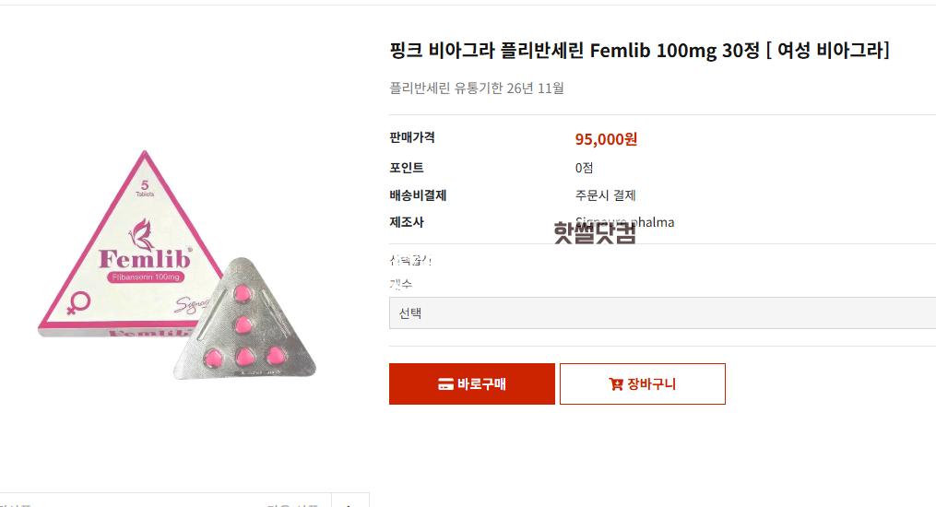Screen dimensions: 936x507
Task: Click the 배송비결제 label
Action: pos(418,195)
